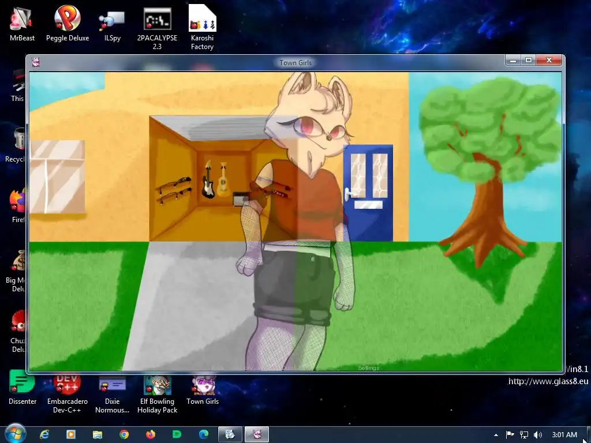The height and width of the screenshot is (443, 591).
Task: Open the green Dissenter taskbar icon
Action: point(177,434)
